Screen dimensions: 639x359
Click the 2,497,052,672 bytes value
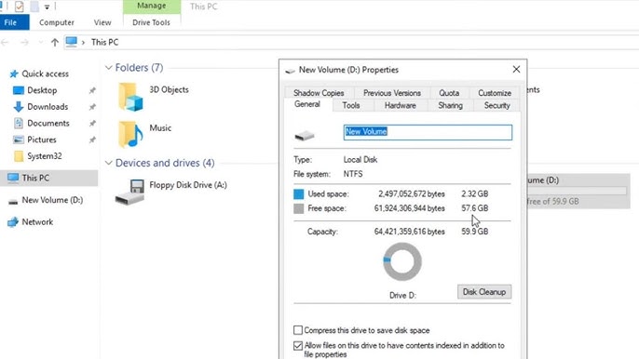click(x=412, y=194)
